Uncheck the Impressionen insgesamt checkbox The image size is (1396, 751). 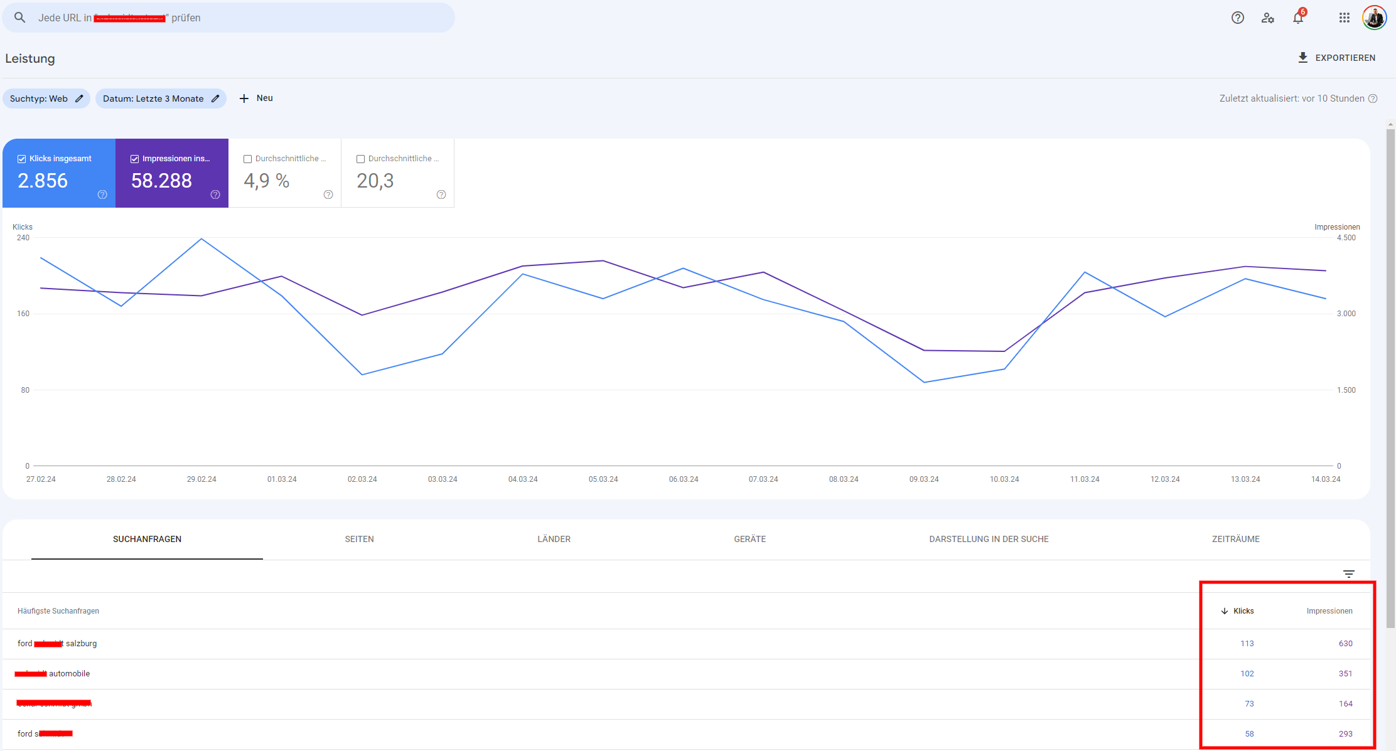pos(134,159)
